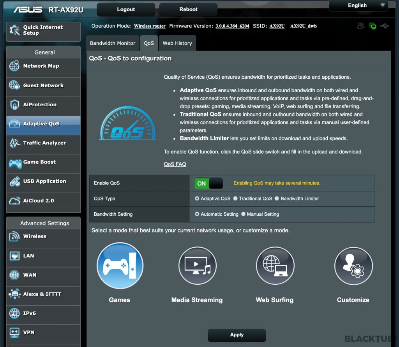Click the Network Map globe icon
The image size is (399, 347).
click(14, 66)
